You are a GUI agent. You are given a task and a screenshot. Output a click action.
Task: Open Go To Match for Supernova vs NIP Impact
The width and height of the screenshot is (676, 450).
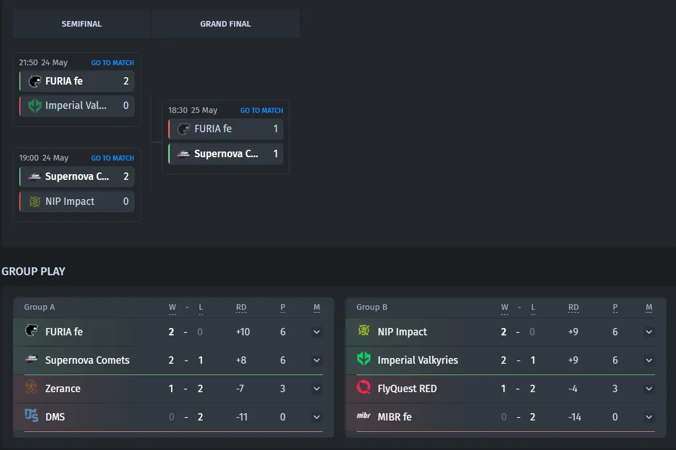pos(112,158)
